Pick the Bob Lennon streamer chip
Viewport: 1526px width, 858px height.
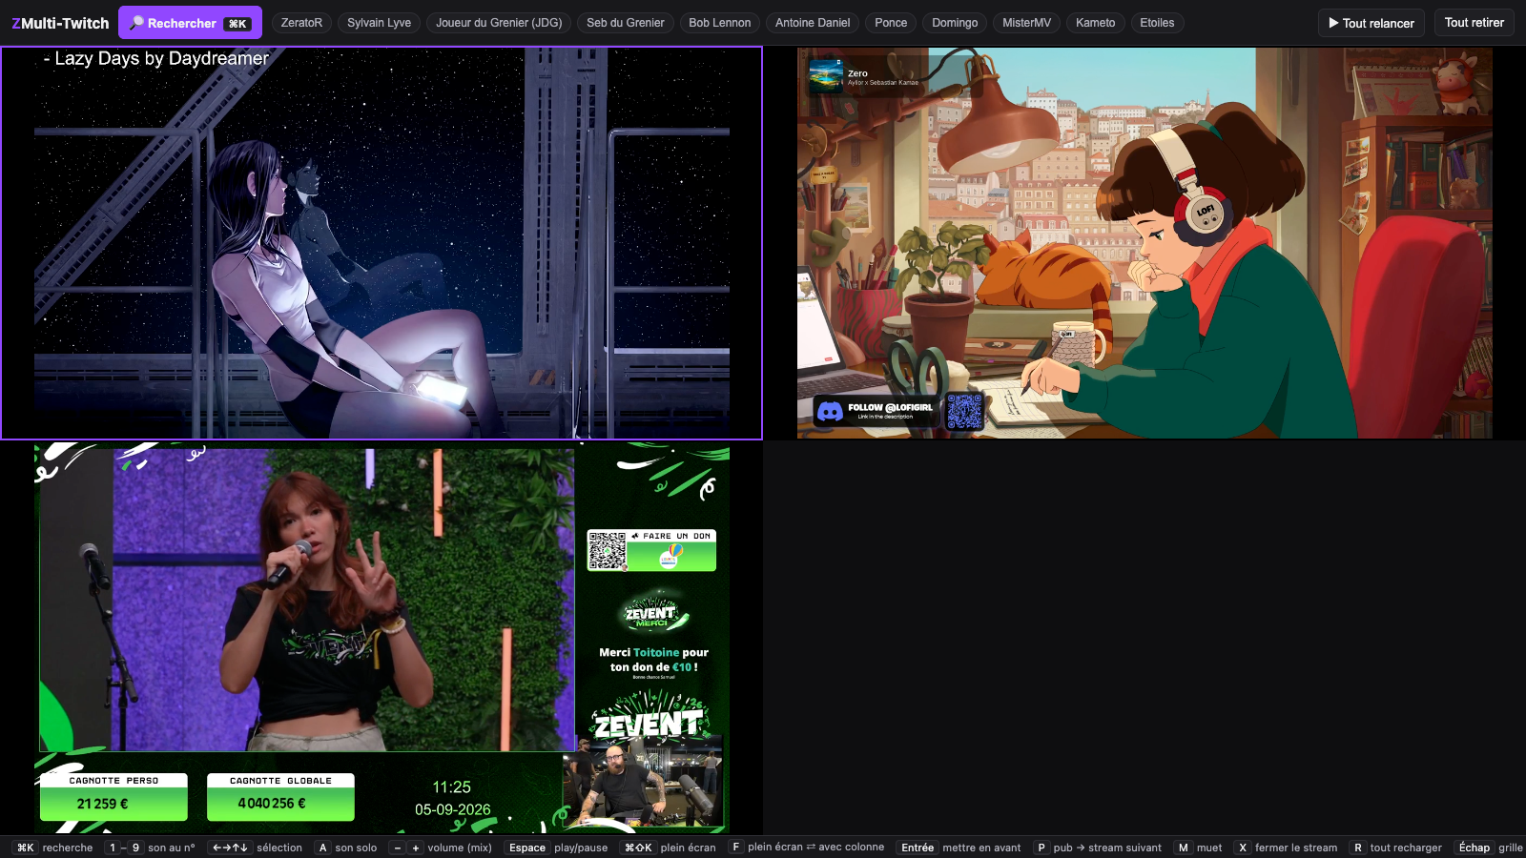click(719, 23)
